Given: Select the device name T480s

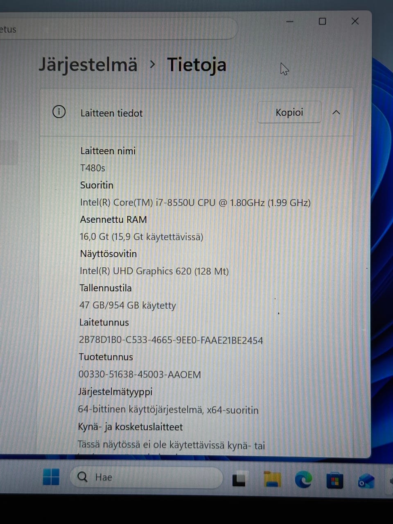Looking at the screenshot, I should [x=93, y=168].
